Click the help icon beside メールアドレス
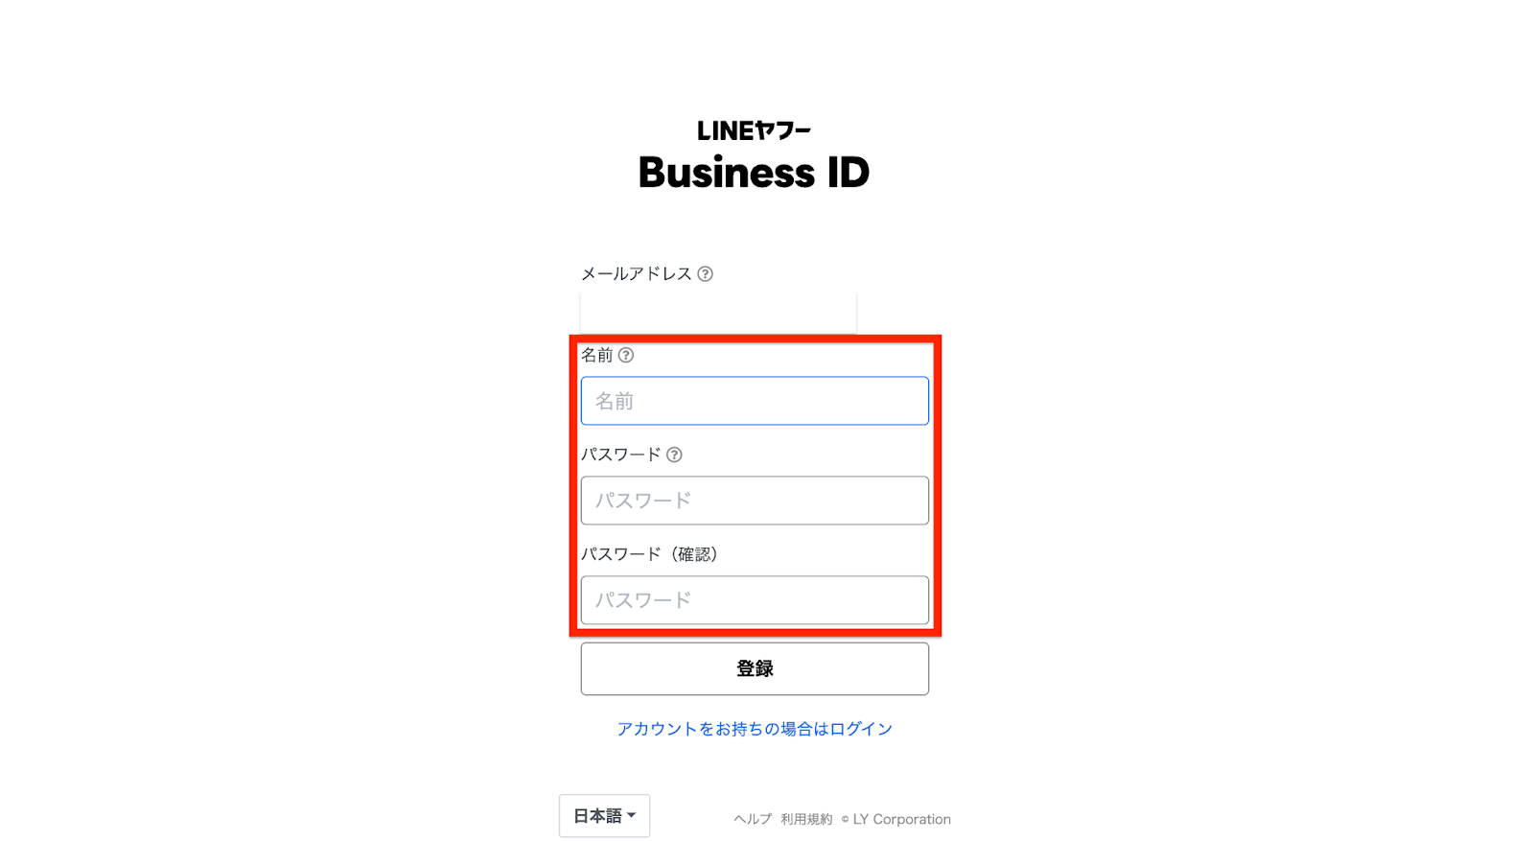 click(x=705, y=273)
